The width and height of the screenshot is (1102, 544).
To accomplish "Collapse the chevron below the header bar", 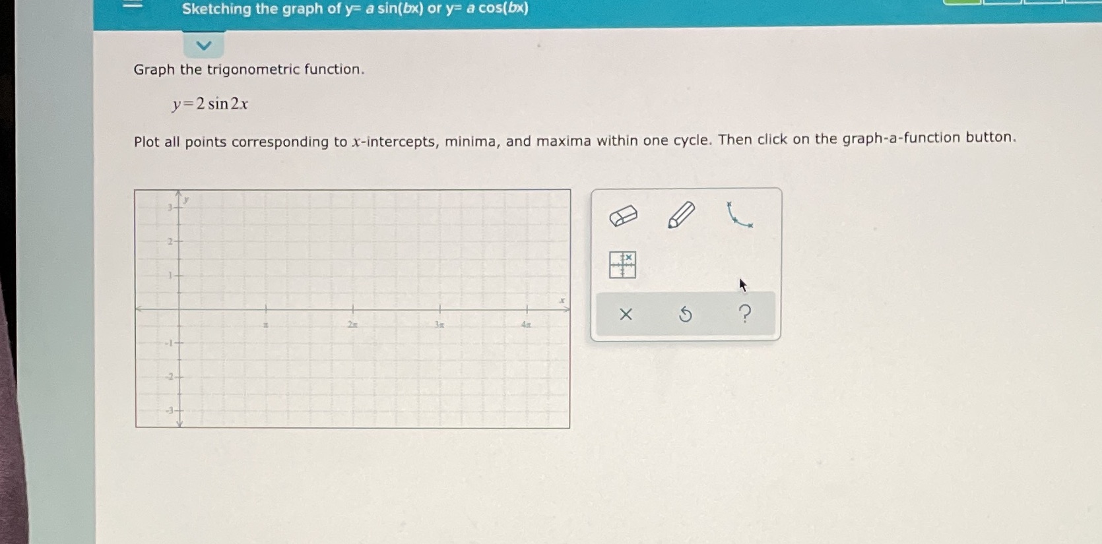I will 204,45.
